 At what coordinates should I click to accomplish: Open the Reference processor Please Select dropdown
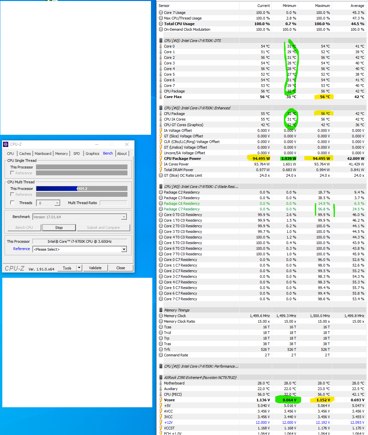coord(124,249)
